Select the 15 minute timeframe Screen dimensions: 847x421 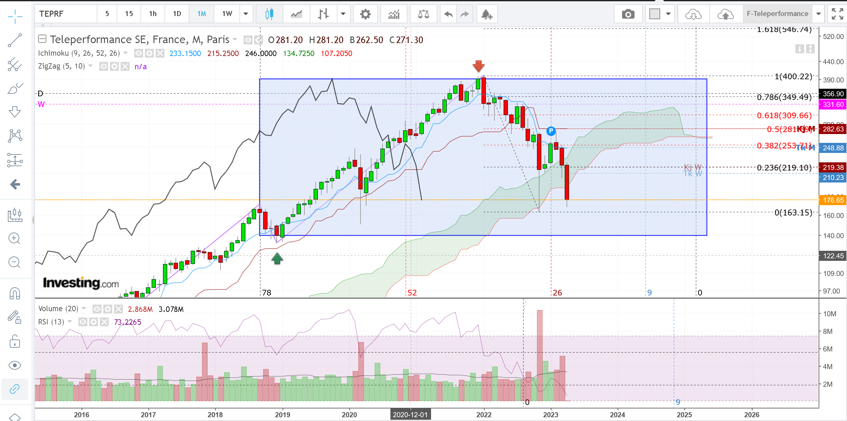(x=129, y=14)
